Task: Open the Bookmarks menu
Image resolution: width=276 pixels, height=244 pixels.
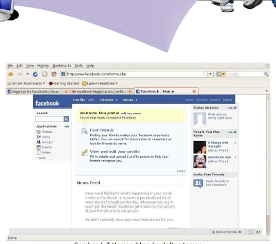Action: point(62,66)
